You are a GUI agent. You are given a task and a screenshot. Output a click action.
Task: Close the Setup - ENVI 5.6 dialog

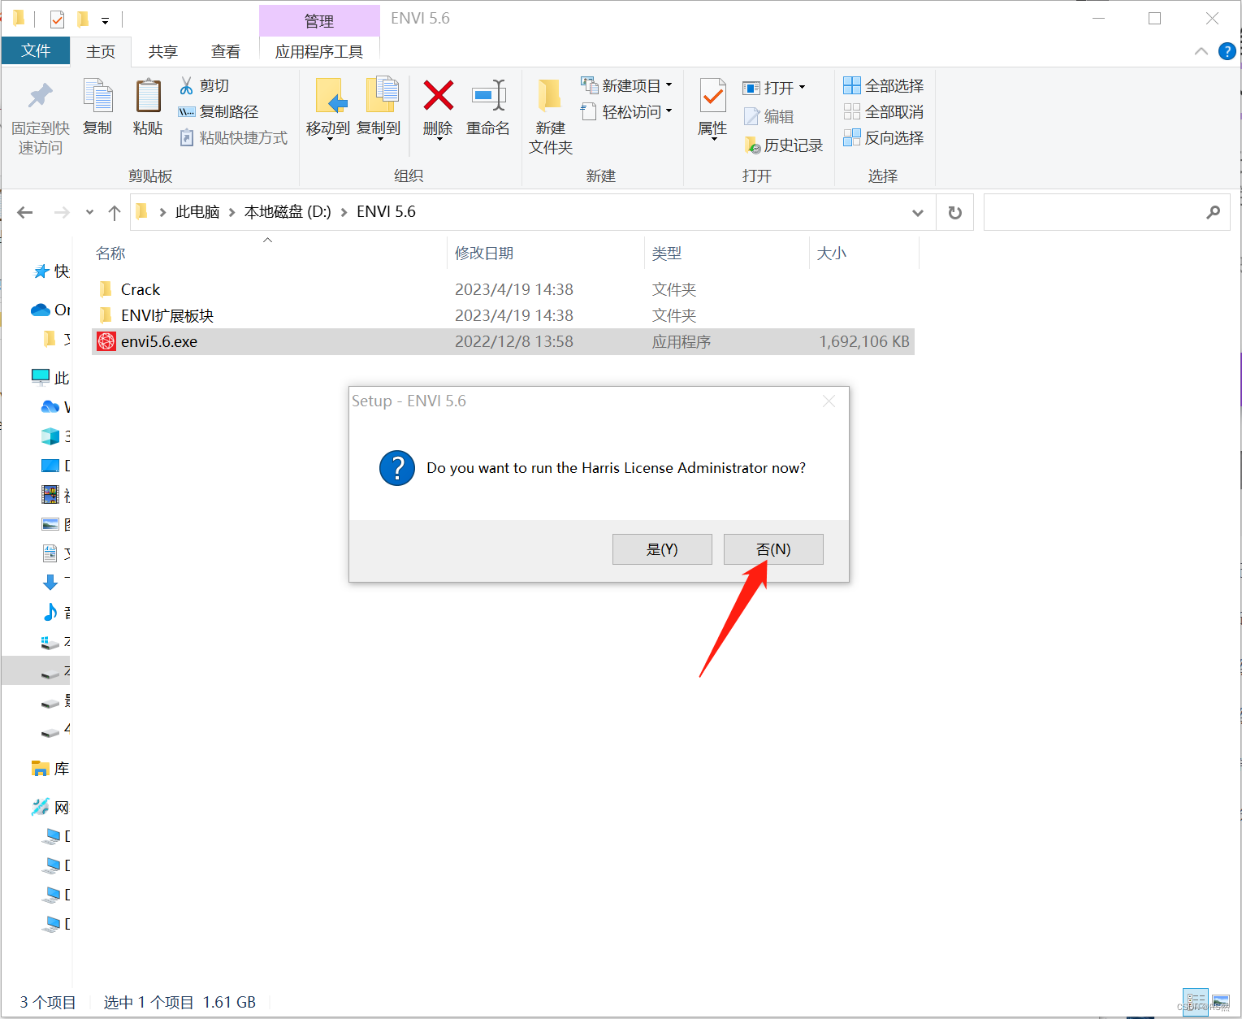tap(829, 401)
